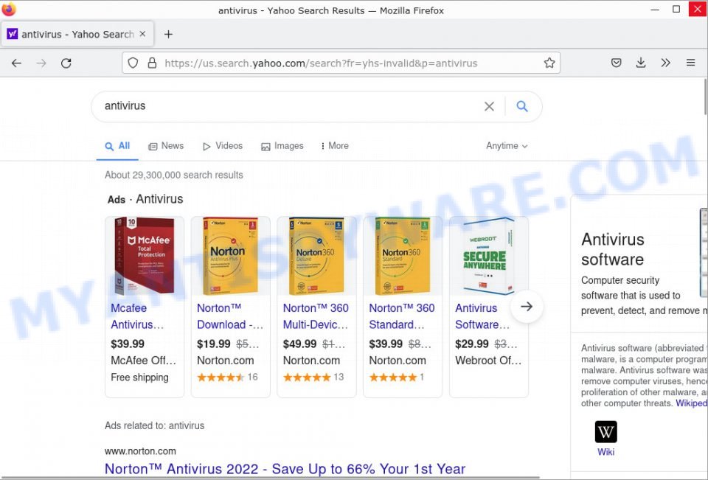
Task: Switch to the Images results tab
Action: click(x=282, y=146)
